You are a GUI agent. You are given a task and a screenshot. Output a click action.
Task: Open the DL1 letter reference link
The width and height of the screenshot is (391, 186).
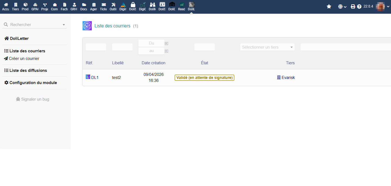point(94,78)
